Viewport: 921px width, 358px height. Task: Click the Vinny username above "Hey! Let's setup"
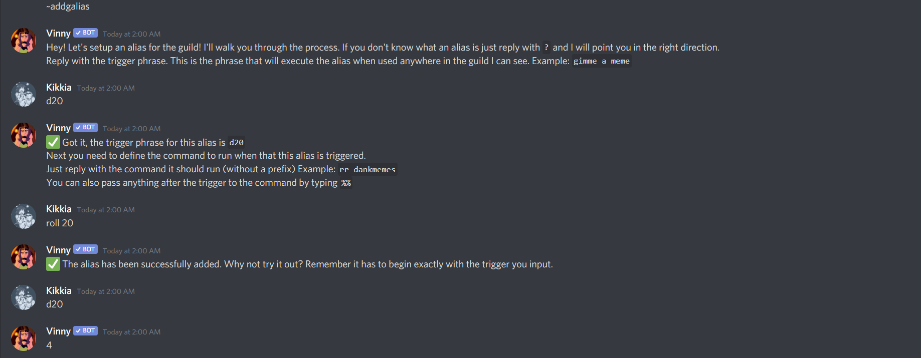[58, 34]
